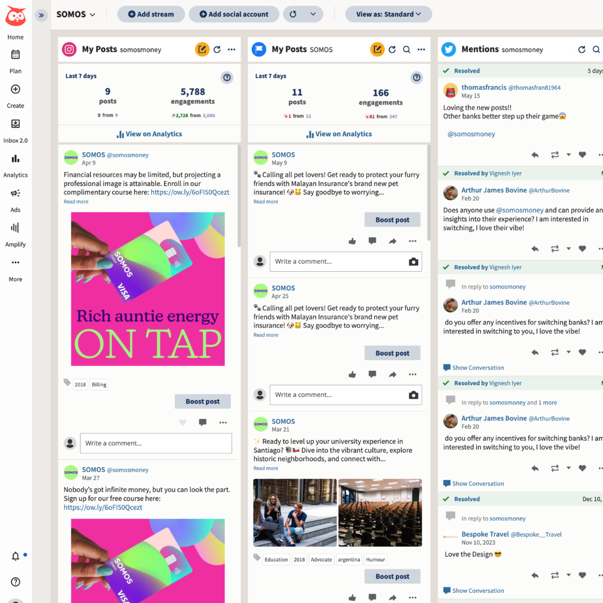Image resolution: width=603 pixels, height=603 pixels.
Task: Like the May 9 Facebook post
Action: click(352, 241)
